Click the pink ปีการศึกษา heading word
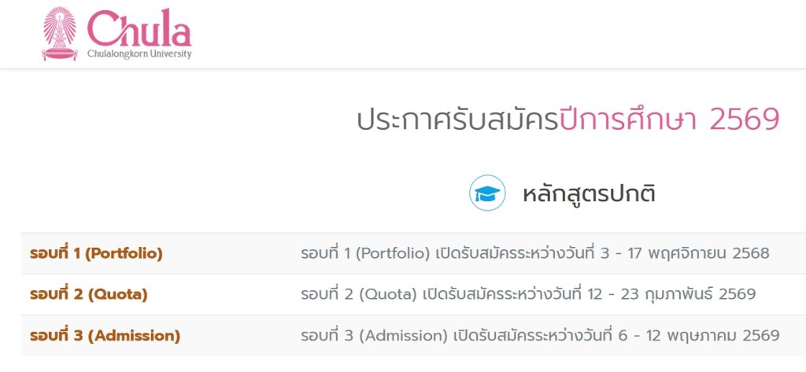Screen dimensions: 806x372 (x=630, y=120)
